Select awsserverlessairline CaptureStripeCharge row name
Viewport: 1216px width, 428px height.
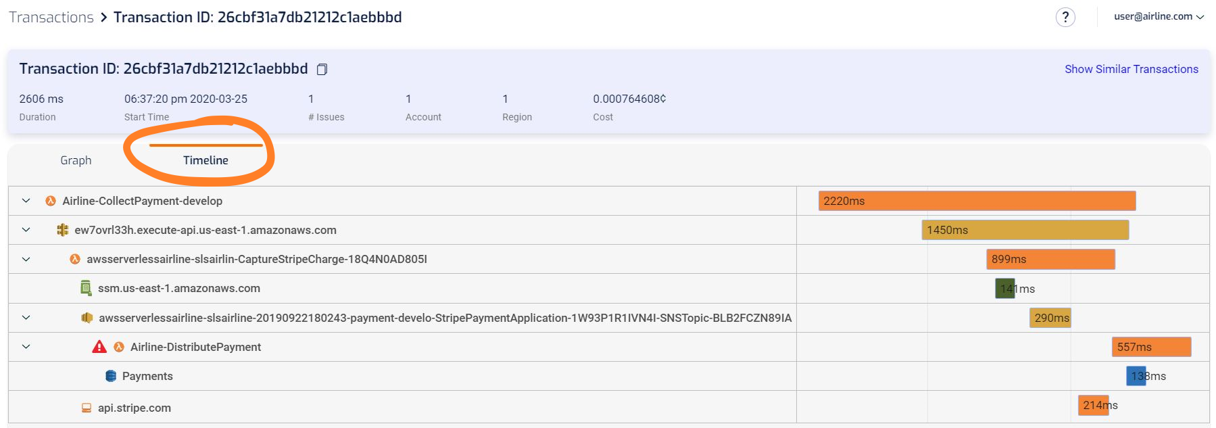(x=257, y=259)
